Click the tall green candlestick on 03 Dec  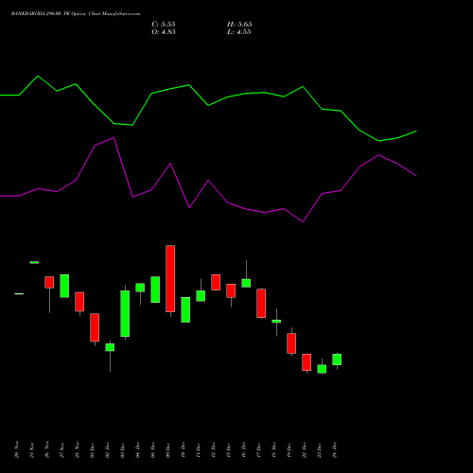[x=125, y=313]
